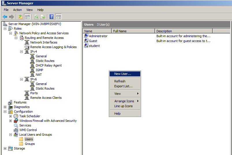Image resolution: width=232 pixels, height=155 pixels.
Task: Click the Task Scheduler clock icon
Action: (16, 116)
